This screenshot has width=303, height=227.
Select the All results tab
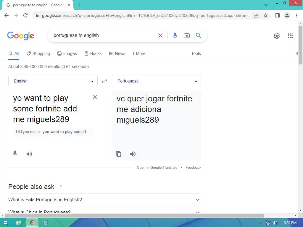click(x=14, y=54)
